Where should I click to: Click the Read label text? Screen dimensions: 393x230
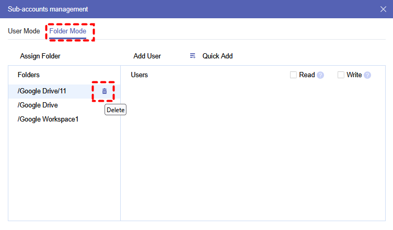tap(307, 75)
